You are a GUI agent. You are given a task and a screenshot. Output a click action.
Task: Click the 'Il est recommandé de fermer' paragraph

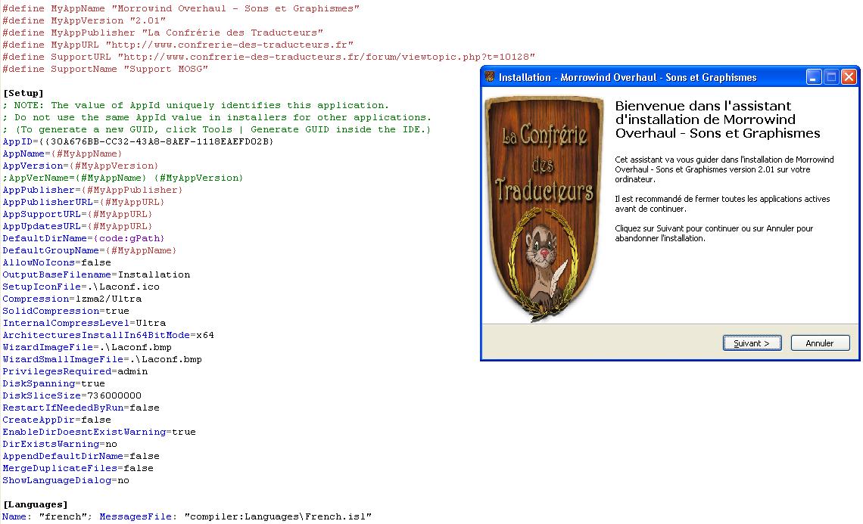tap(722, 204)
